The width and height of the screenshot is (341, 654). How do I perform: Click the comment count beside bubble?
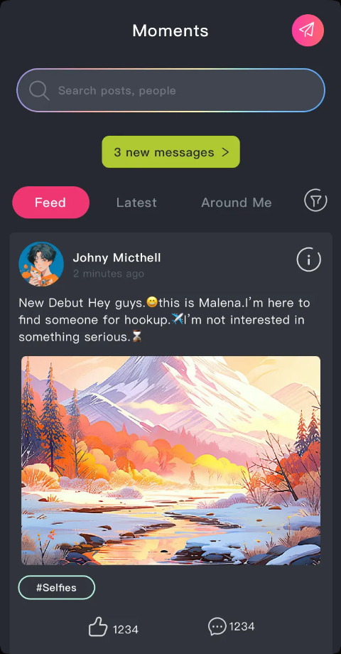tap(242, 626)
